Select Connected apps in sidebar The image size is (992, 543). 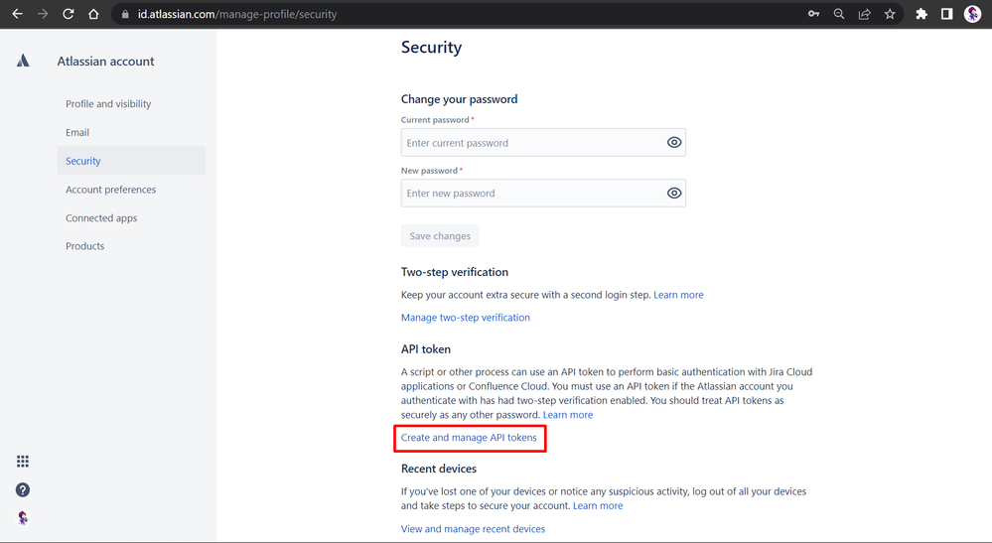pyautogui.click(x=101, y=218)
